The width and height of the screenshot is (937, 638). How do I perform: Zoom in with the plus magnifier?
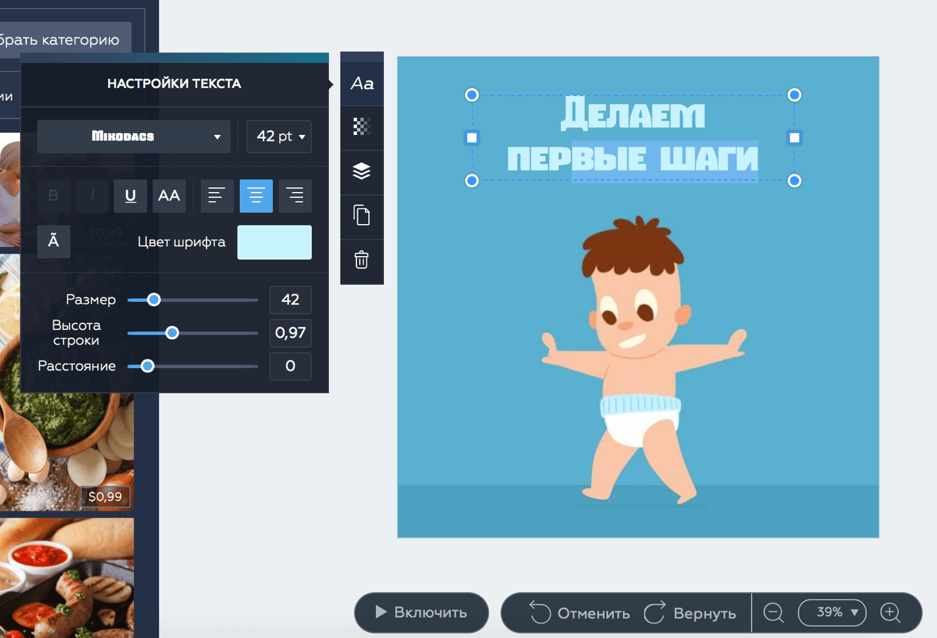tap(890, 613)
